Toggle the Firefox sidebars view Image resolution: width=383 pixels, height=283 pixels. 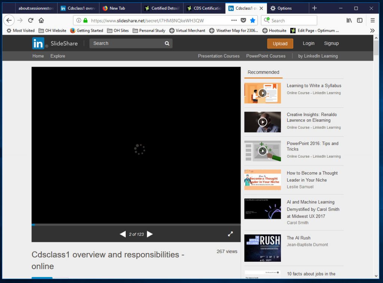point(359,20)
